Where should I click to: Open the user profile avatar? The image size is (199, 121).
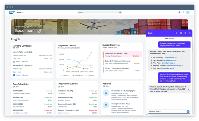(x=188, y=12)
